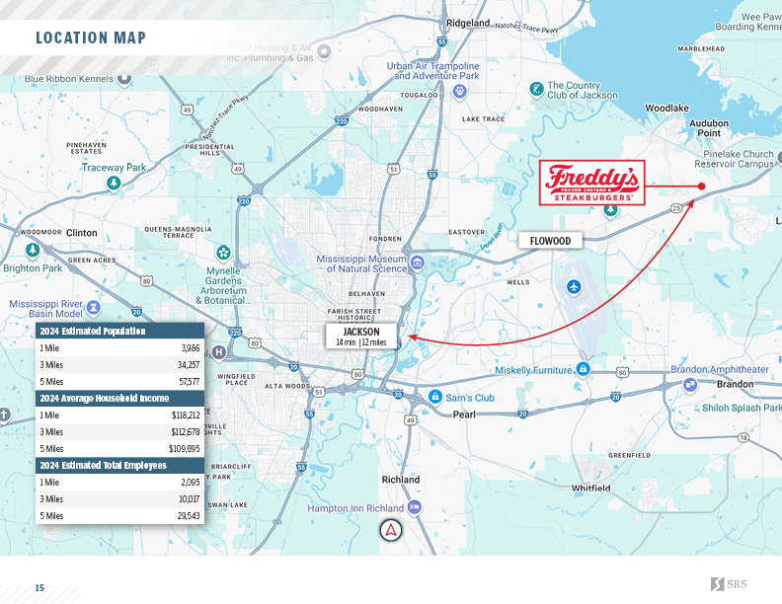Click the Miskelly Furniture shopping pin
Viewport: 782px width, 604px height.
click(583, 369)
